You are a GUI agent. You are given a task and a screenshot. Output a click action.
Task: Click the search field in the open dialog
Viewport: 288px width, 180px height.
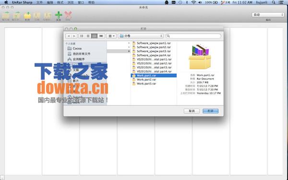pos(193,36)
